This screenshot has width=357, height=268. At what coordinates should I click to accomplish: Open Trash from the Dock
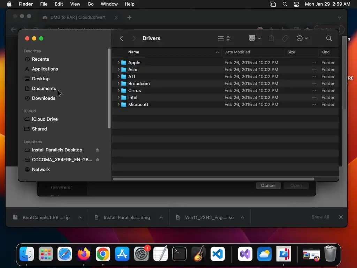pos(330,254)
